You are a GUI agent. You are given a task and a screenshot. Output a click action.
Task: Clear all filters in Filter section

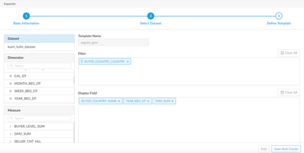click(289, 53)
